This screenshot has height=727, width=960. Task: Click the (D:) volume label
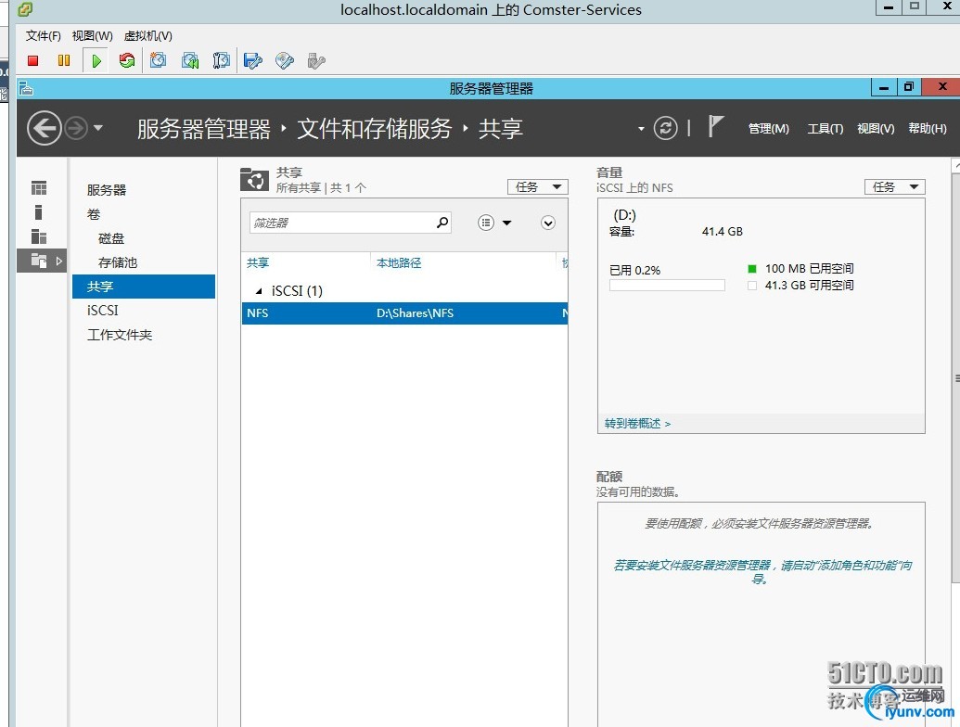click(x=624, y=215)
